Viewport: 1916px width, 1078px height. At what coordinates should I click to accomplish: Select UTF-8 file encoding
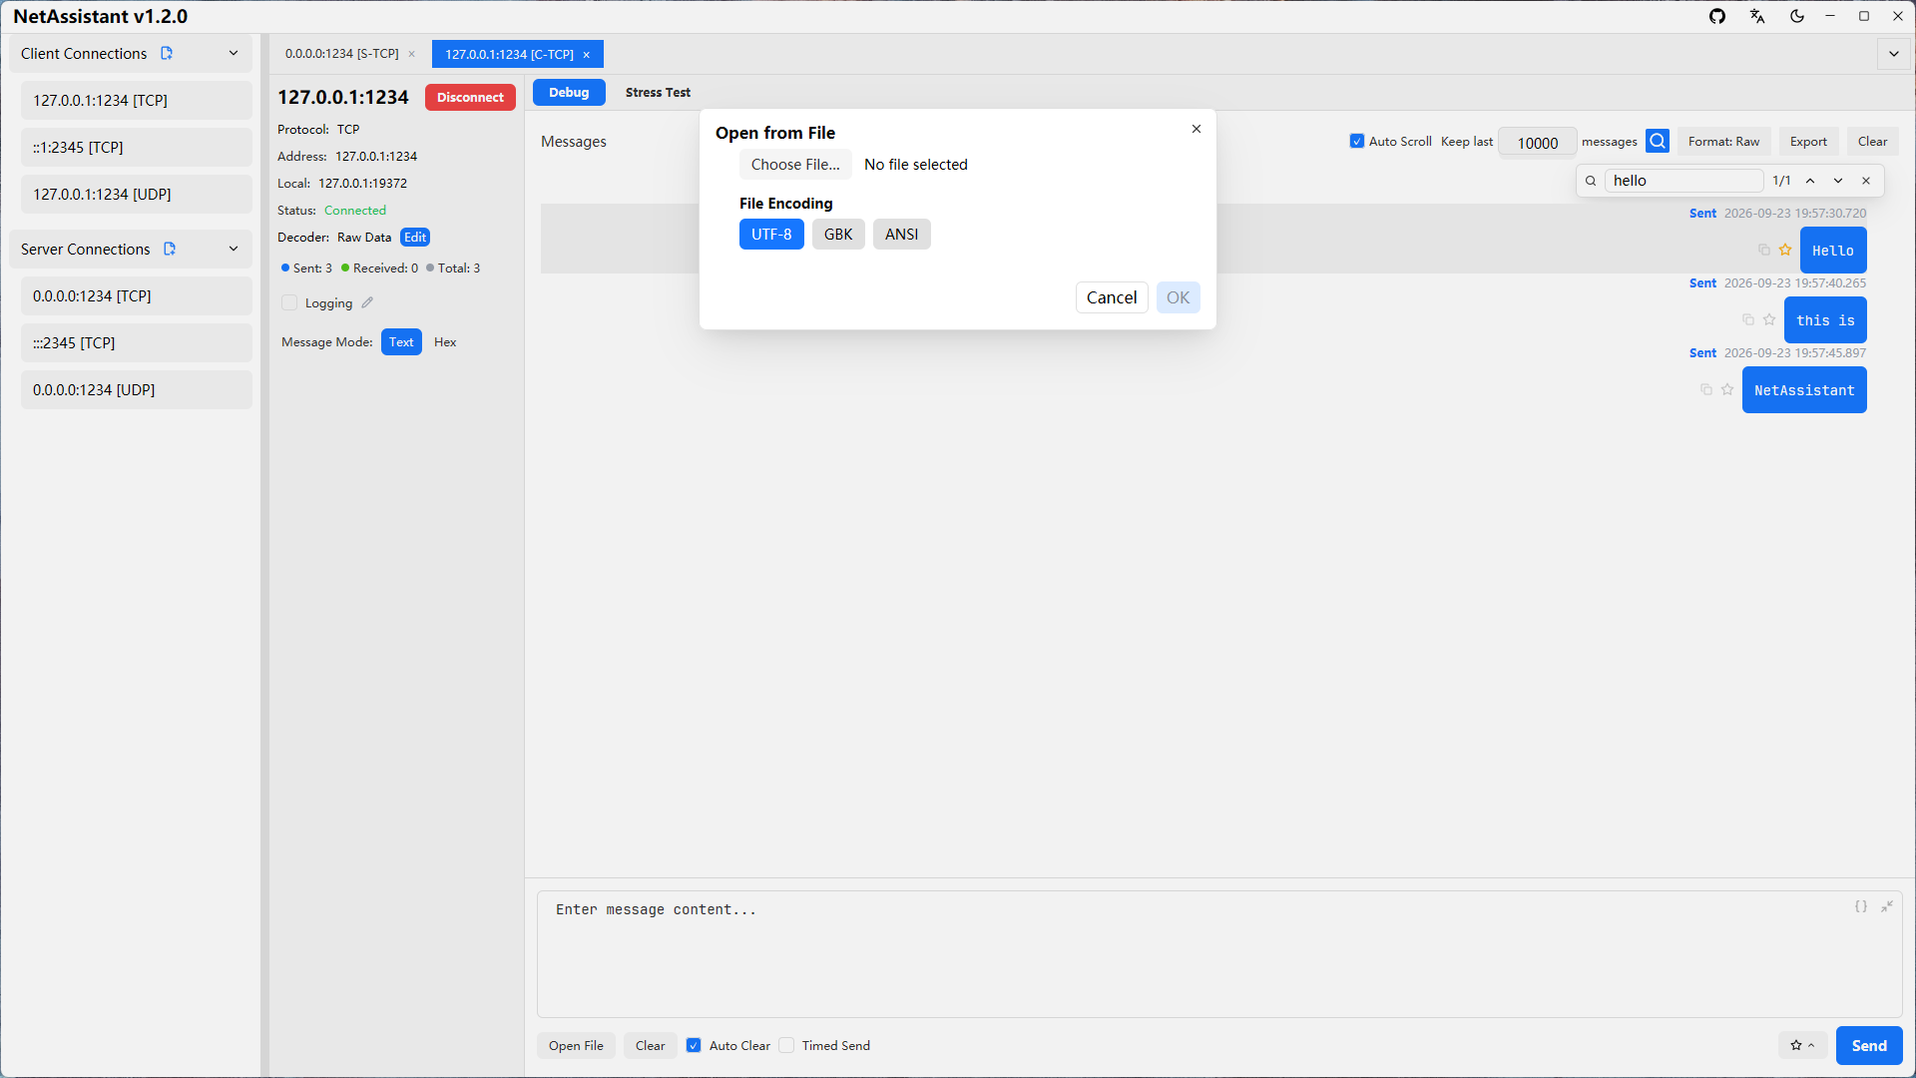pyautogui.click(x=771, y=234)
